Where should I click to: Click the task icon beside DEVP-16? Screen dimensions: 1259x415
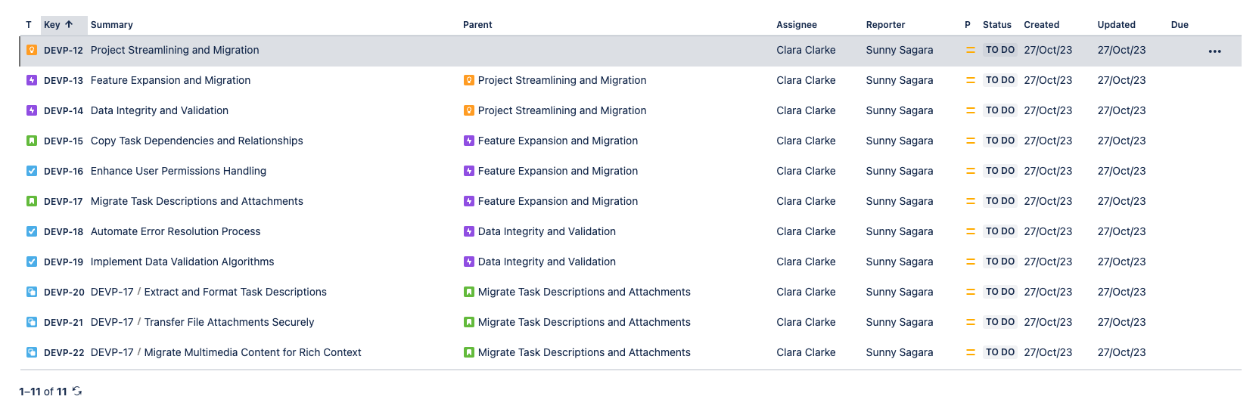[x=32, y=171]
